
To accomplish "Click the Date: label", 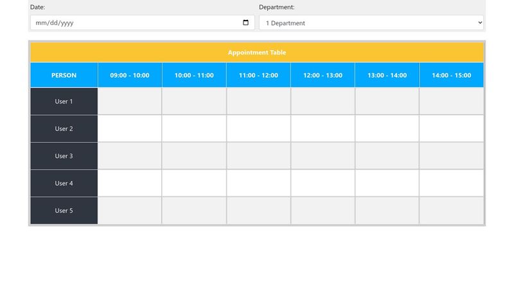I will tap(37, 7).
